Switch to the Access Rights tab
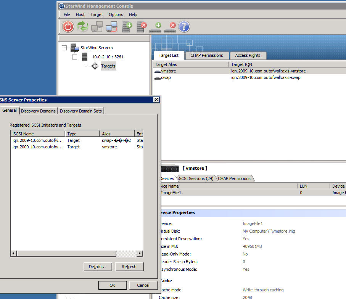The height and width of the screenshot is (299, 346). pos(248,56)
